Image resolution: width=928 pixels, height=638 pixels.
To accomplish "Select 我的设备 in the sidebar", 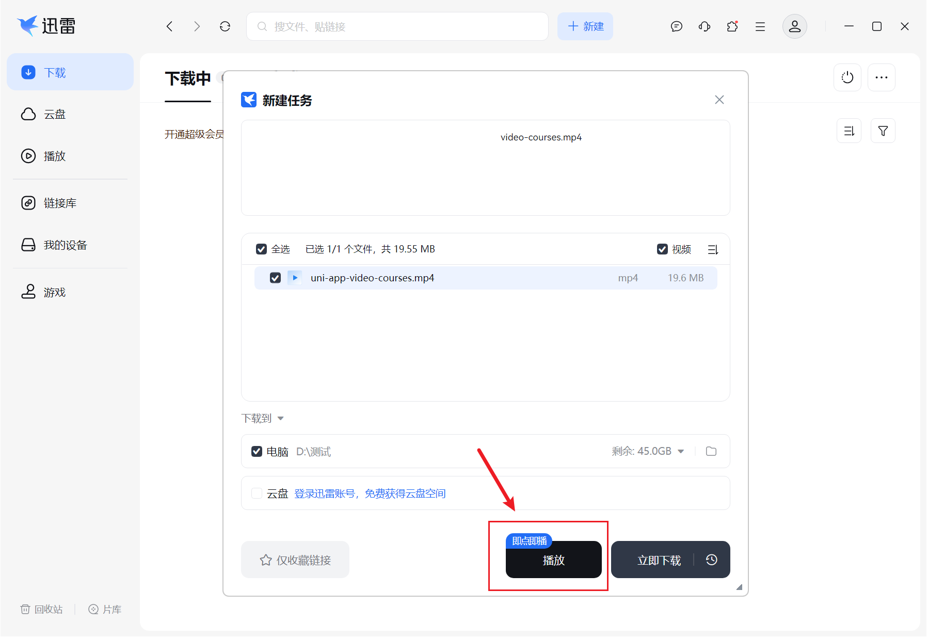I will point(70,245).
